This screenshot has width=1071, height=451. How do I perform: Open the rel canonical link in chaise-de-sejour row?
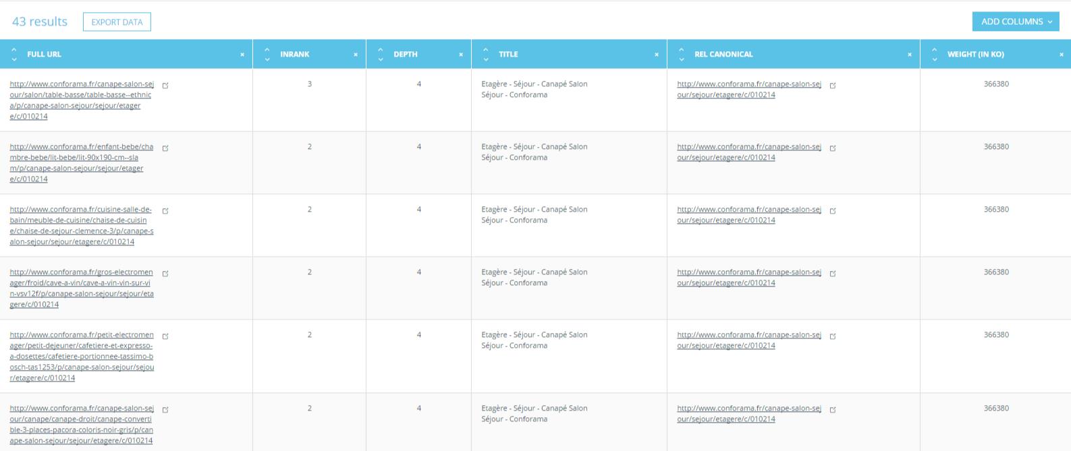pyautogui.click(x=749, y=214)
